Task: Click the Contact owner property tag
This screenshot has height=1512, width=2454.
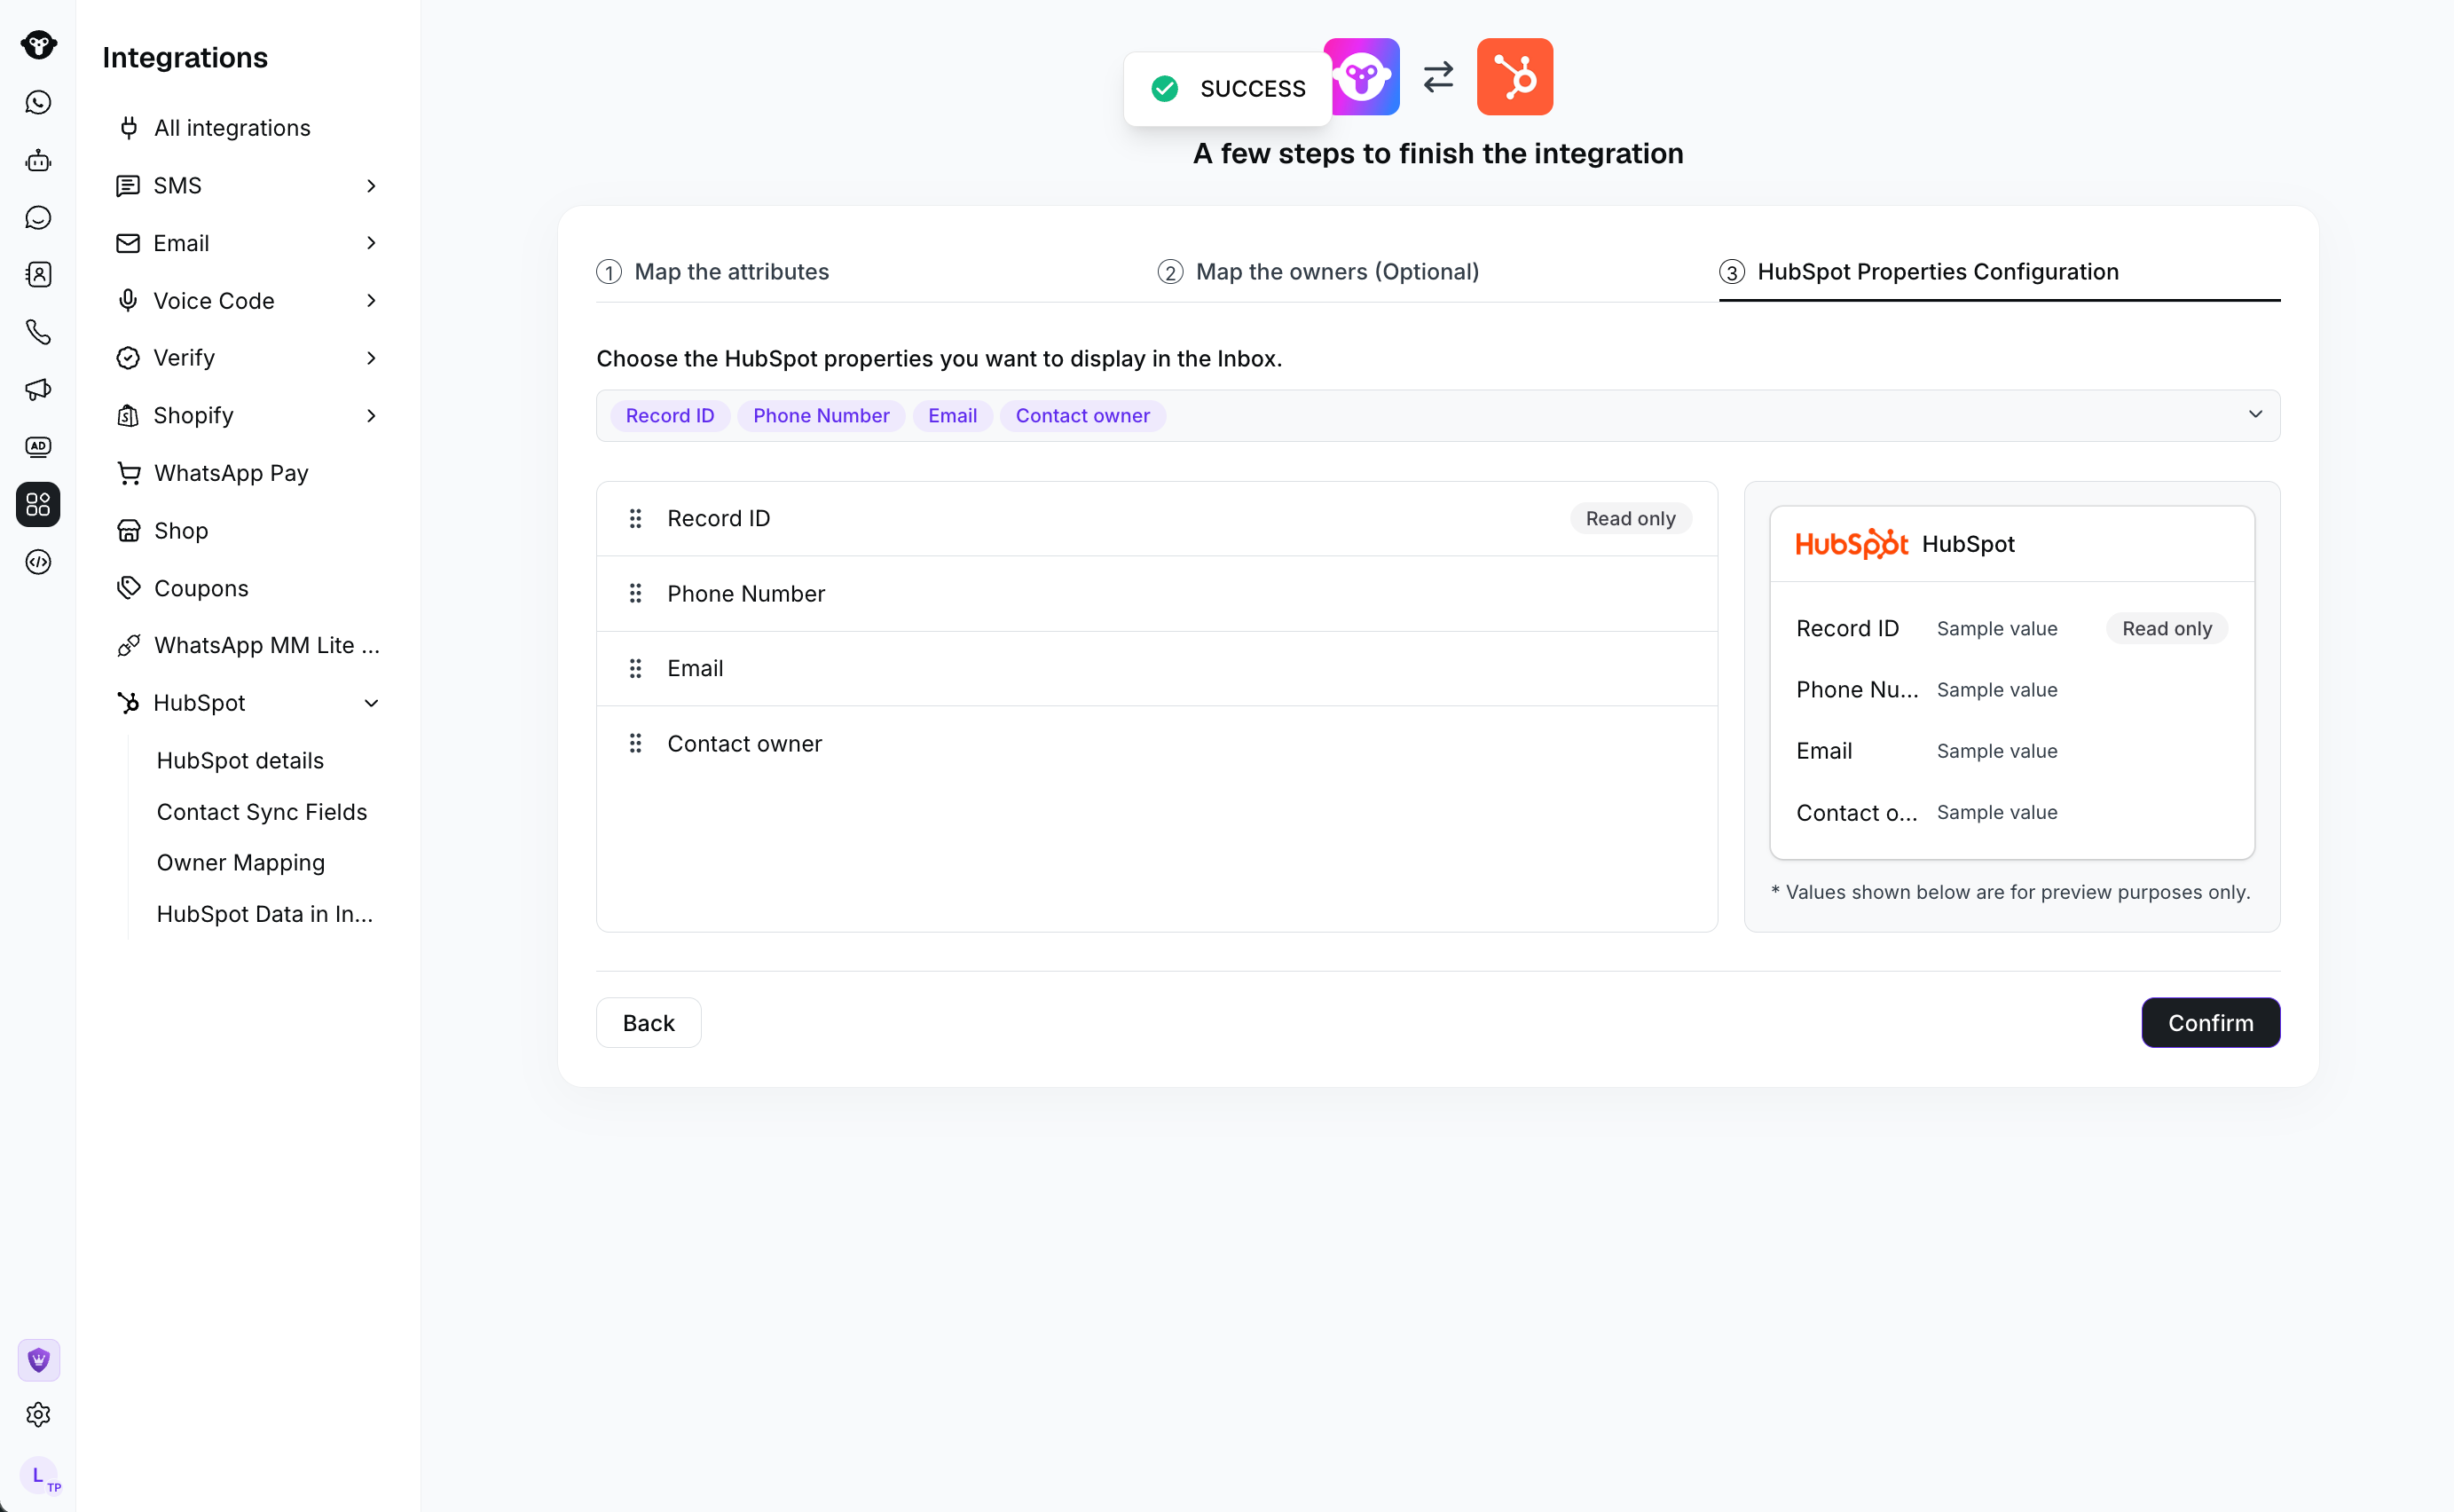Action: (1082, 416)
